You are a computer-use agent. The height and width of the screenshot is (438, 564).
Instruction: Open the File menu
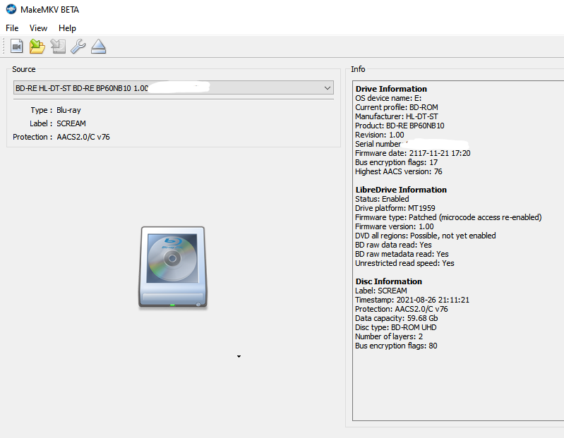tap(12, 28)
